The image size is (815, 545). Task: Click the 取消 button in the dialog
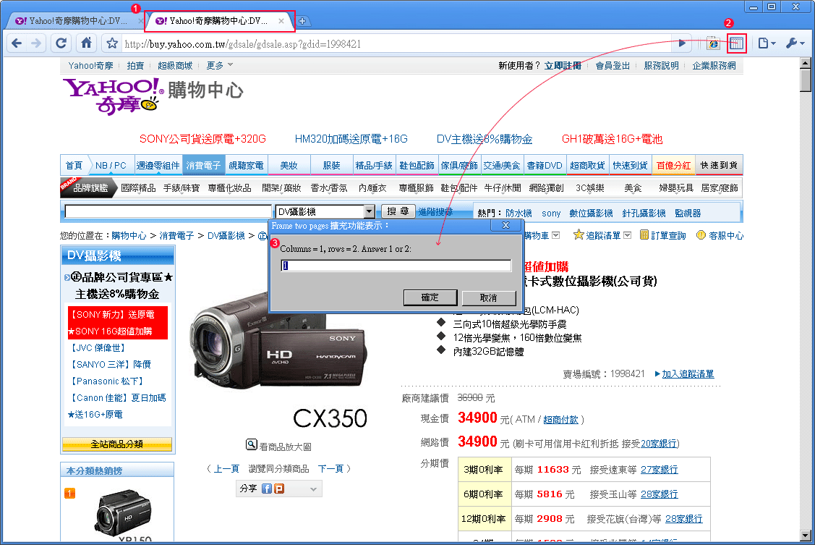(488, 298)
